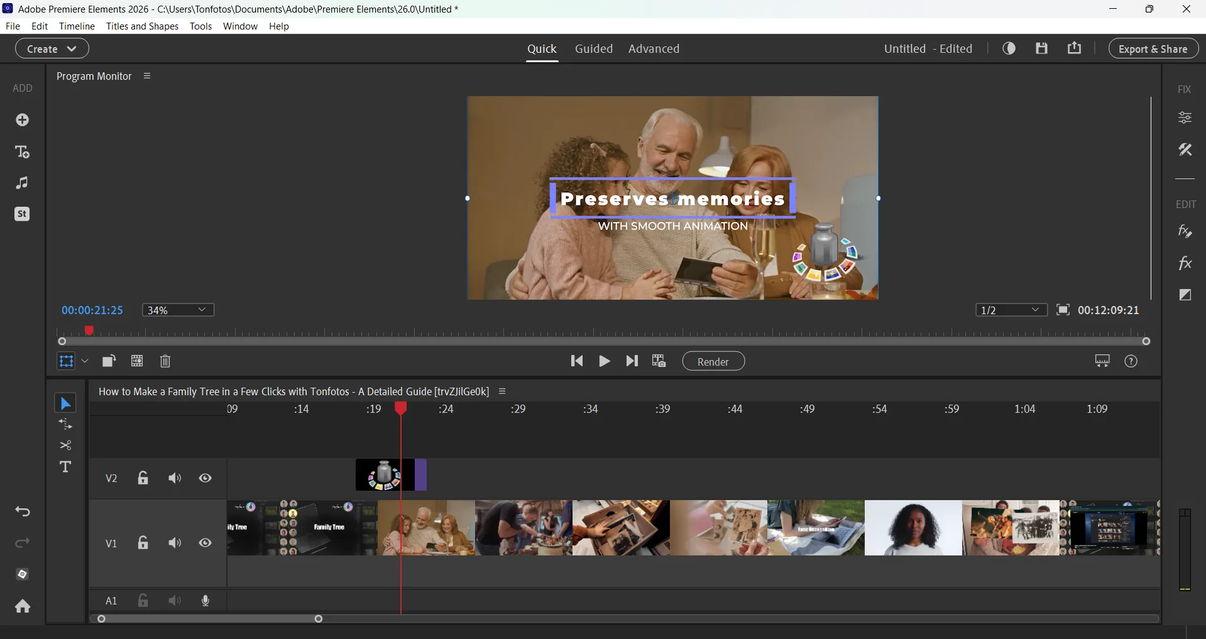Select the Razor tool in the timeline
This screenshot has width=1206, height=639.
point(65,445)
